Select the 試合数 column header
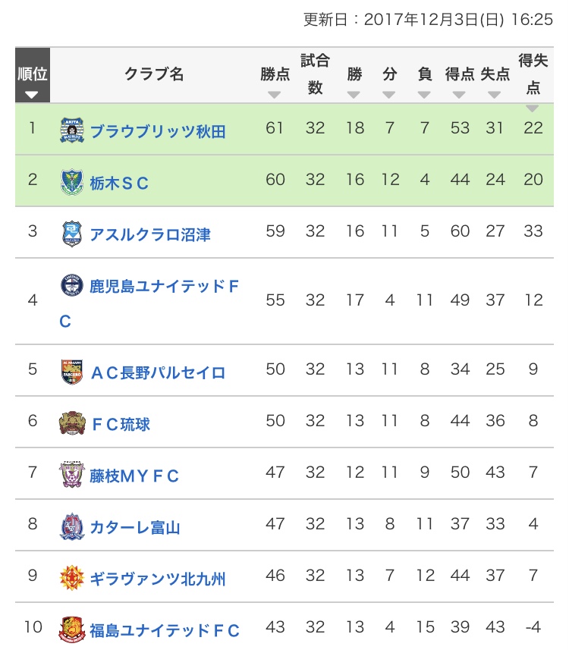569x650 pixels. 315,74
